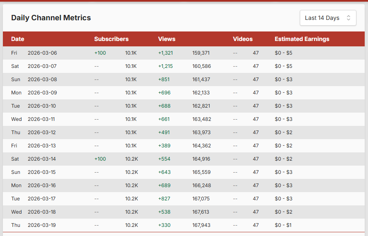Click the 10.1K subscribers on 2026-03-13
Screen dimensions: 368x236
point(131,146)
